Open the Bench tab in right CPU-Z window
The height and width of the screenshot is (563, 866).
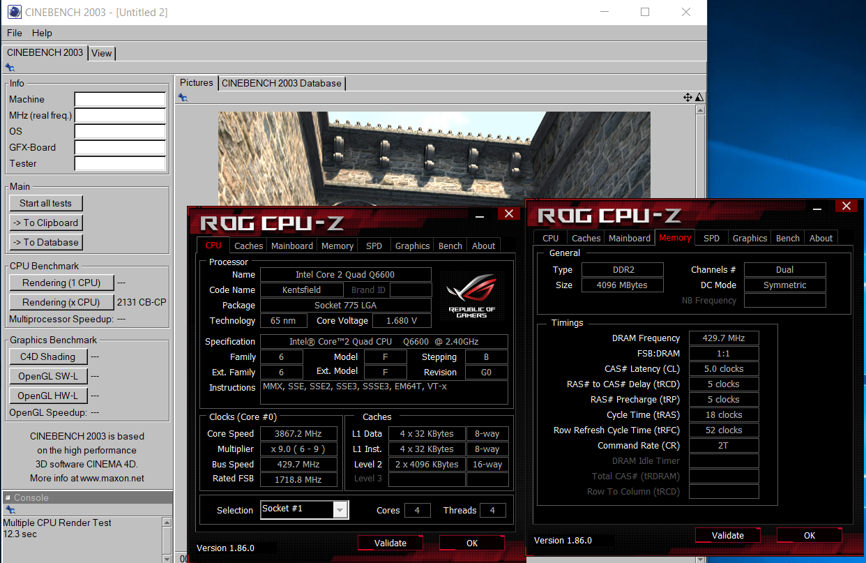click(x=788, y=238)
